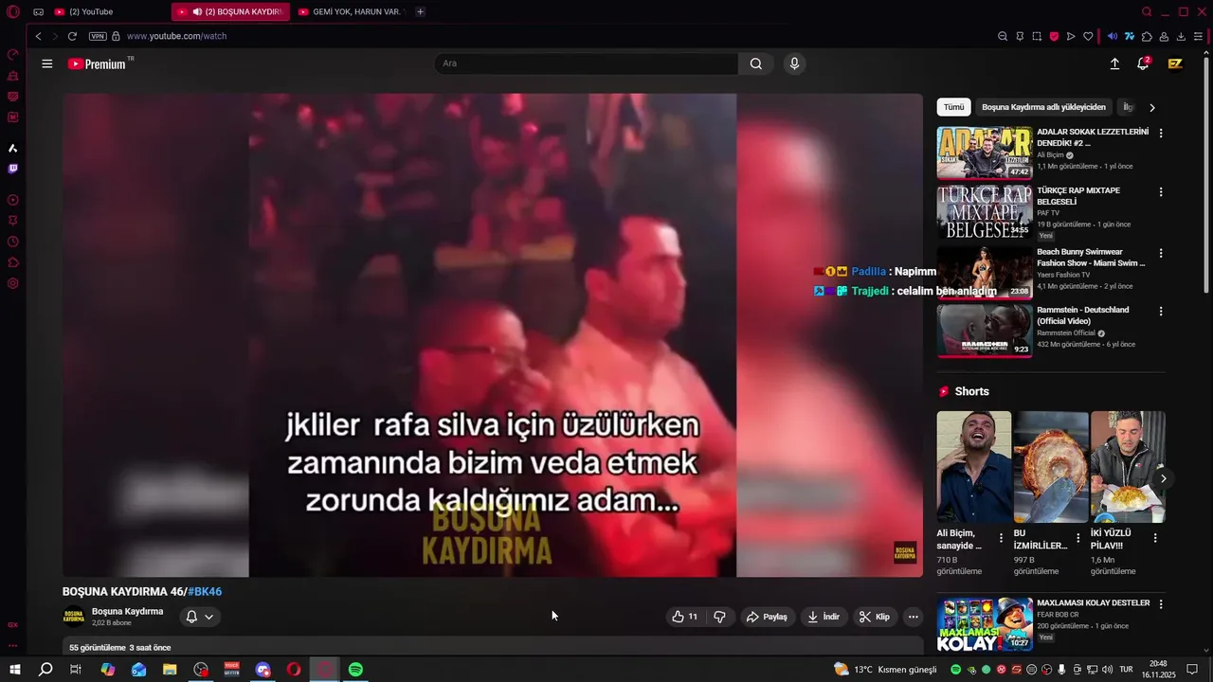Dislike the video with thumbs down
This screenshot has height=682, width=1213.
click(x=719, y=617)
